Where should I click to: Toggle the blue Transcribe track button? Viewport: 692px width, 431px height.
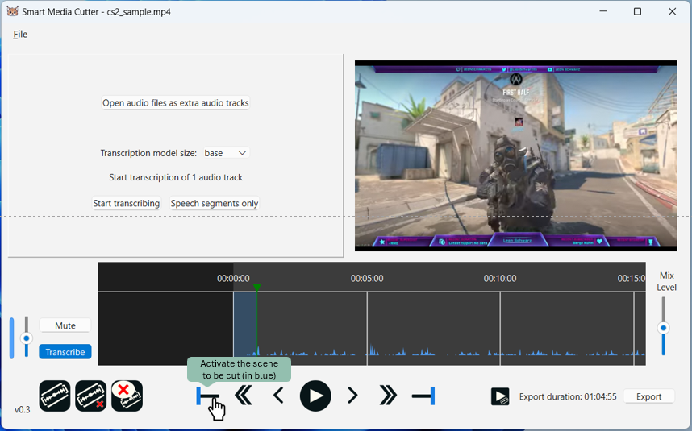click(65, 352)
